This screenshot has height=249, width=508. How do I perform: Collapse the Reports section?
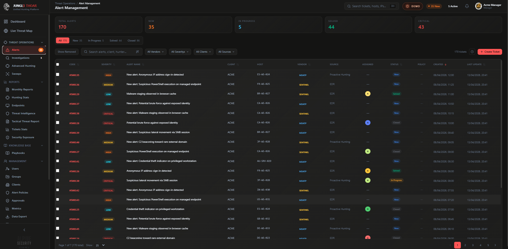[x=42, y=82]
